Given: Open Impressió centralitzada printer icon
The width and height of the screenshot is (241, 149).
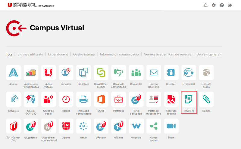Looking at the screenshot, I should 83,99.
